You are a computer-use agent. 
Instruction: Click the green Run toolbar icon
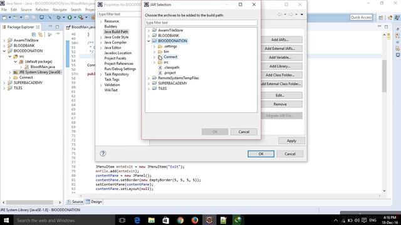[70, 17]
